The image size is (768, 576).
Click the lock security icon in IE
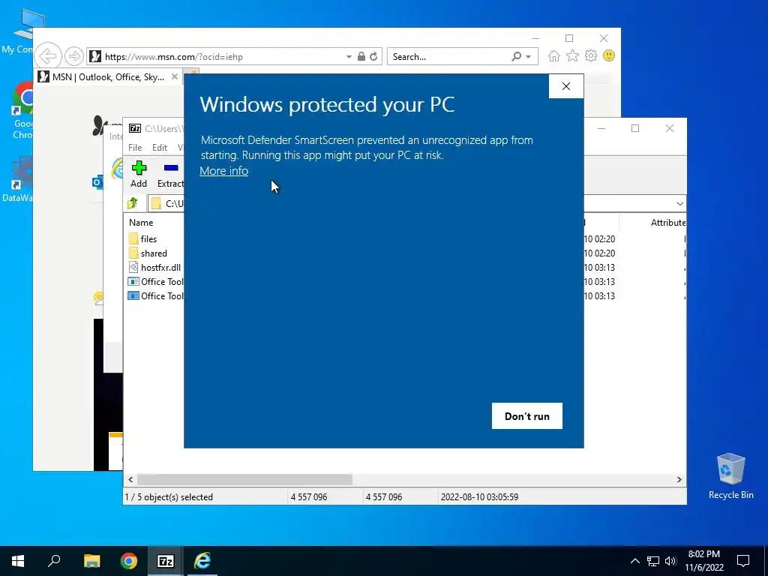coord(361,56)
